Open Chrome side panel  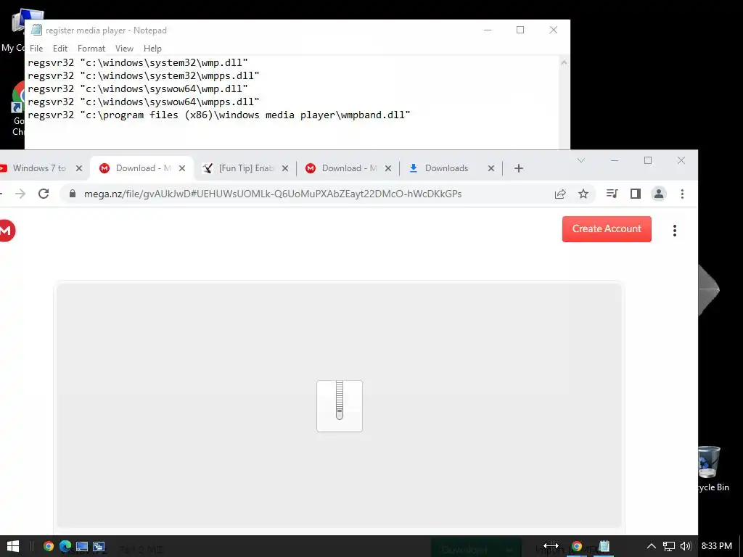(x=636, y=194)
